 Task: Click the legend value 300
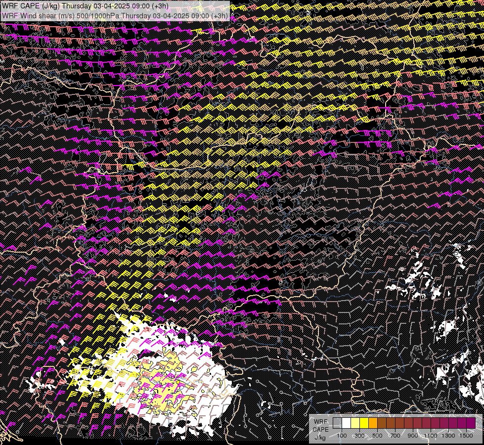click(359, 436)
